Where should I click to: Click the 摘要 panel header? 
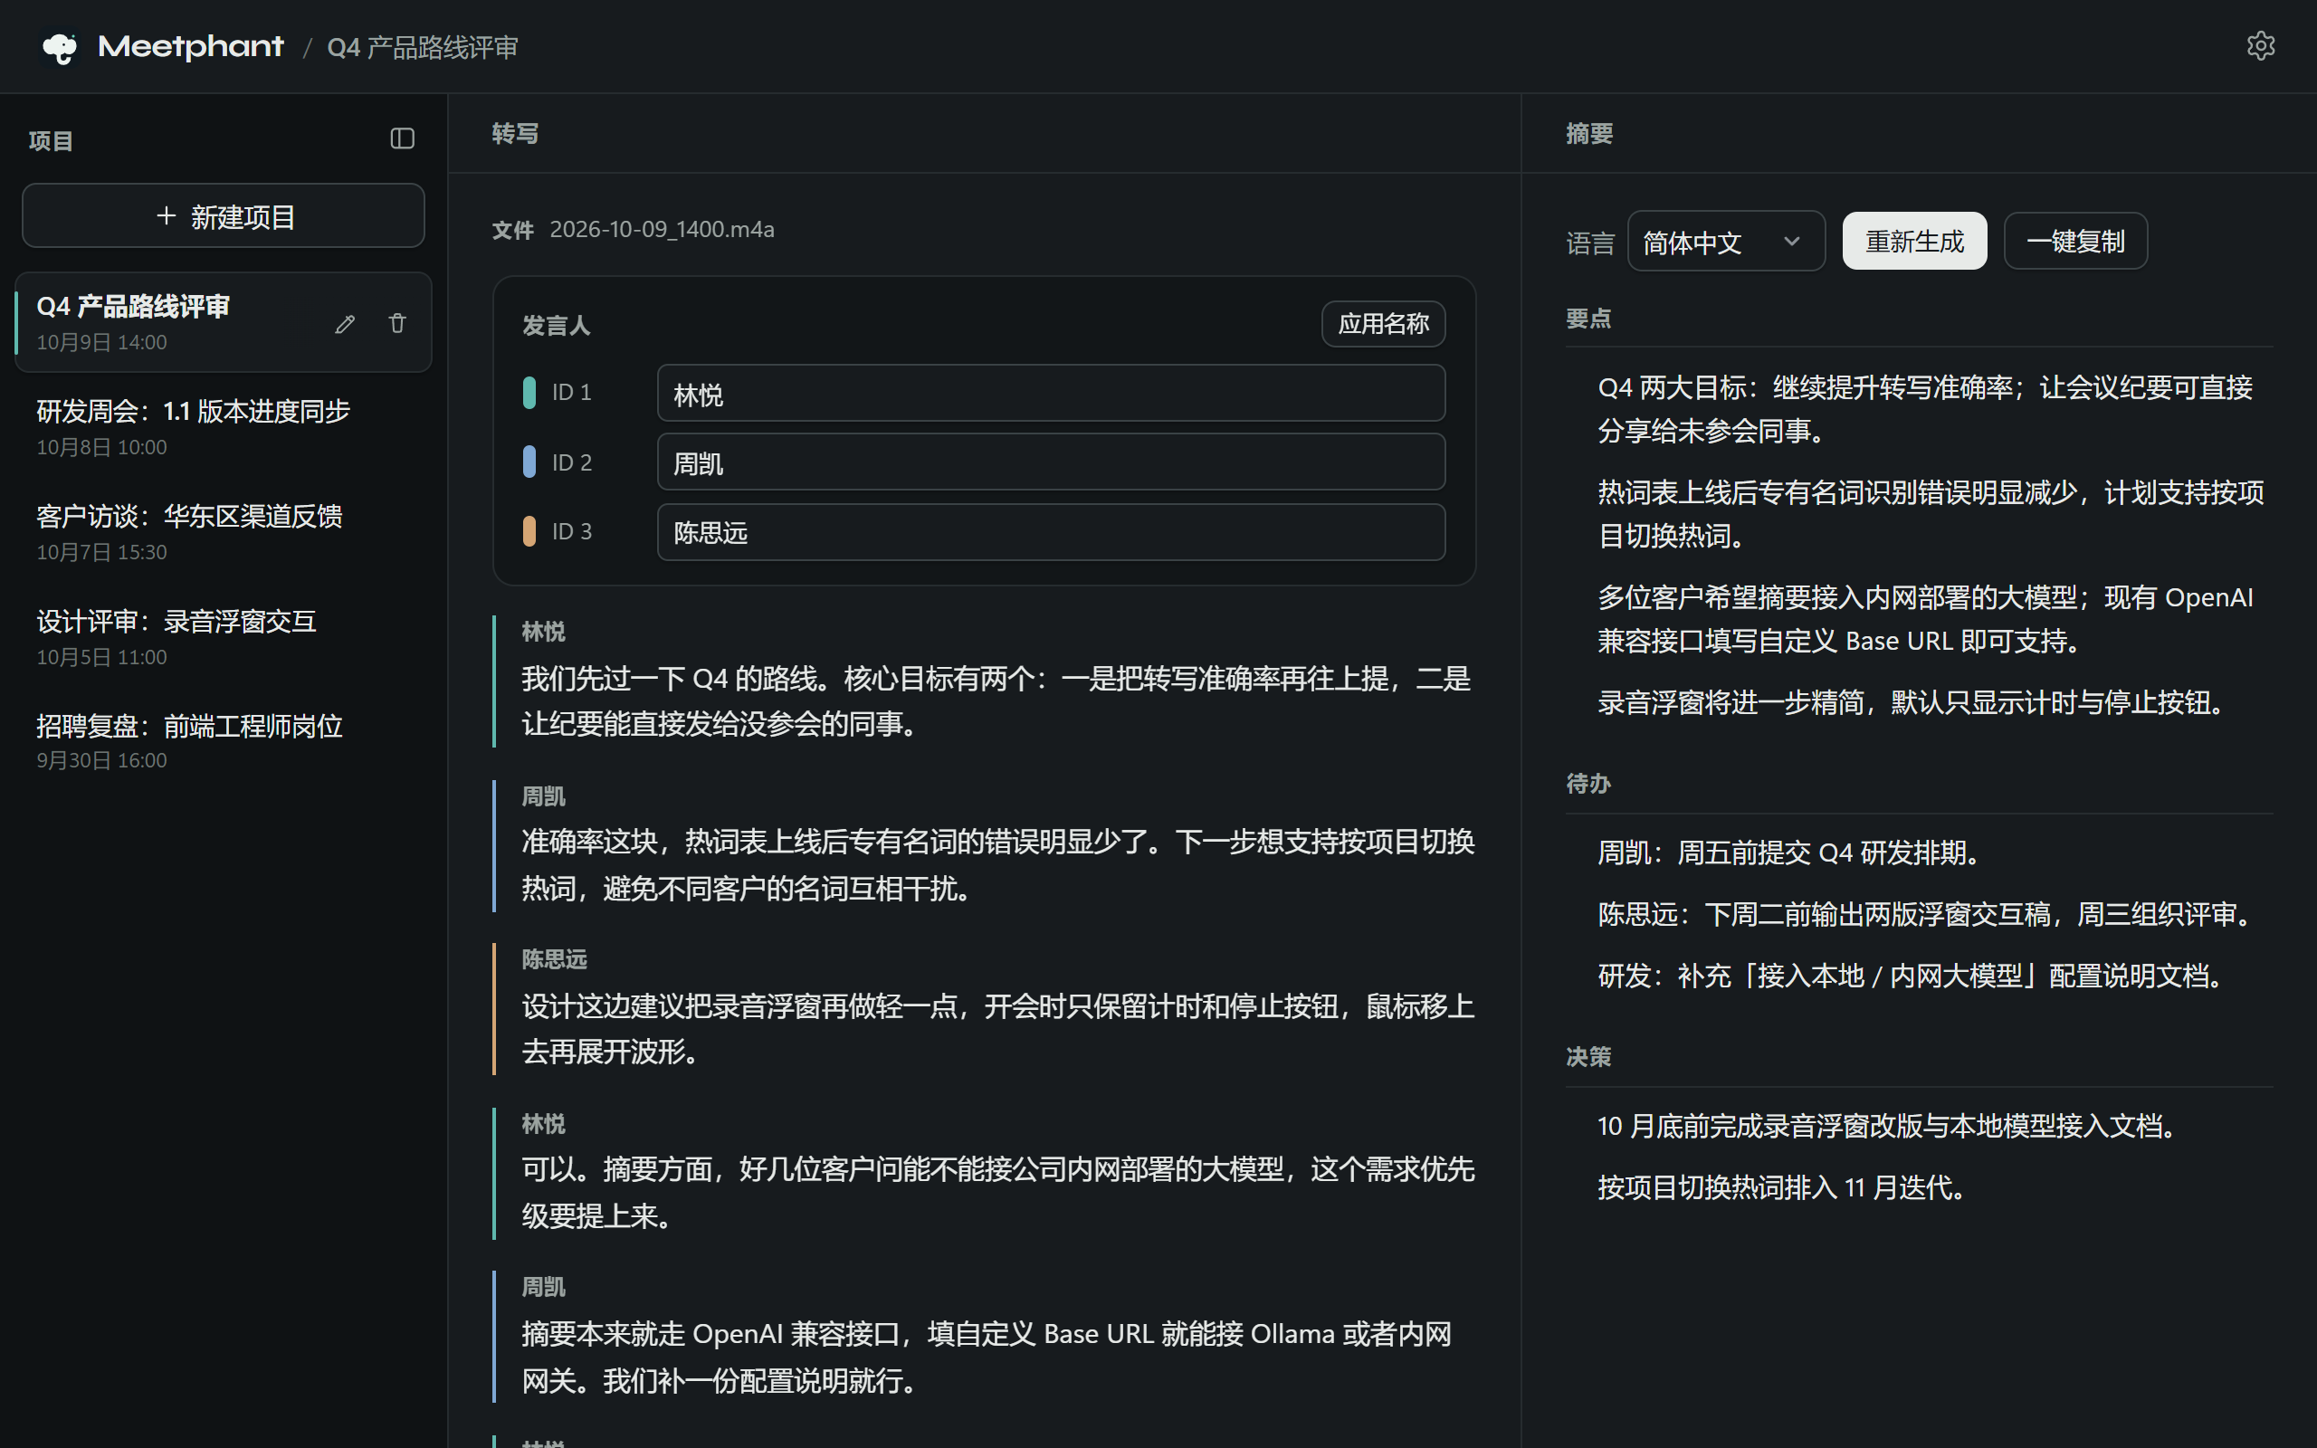(1589, 133)
